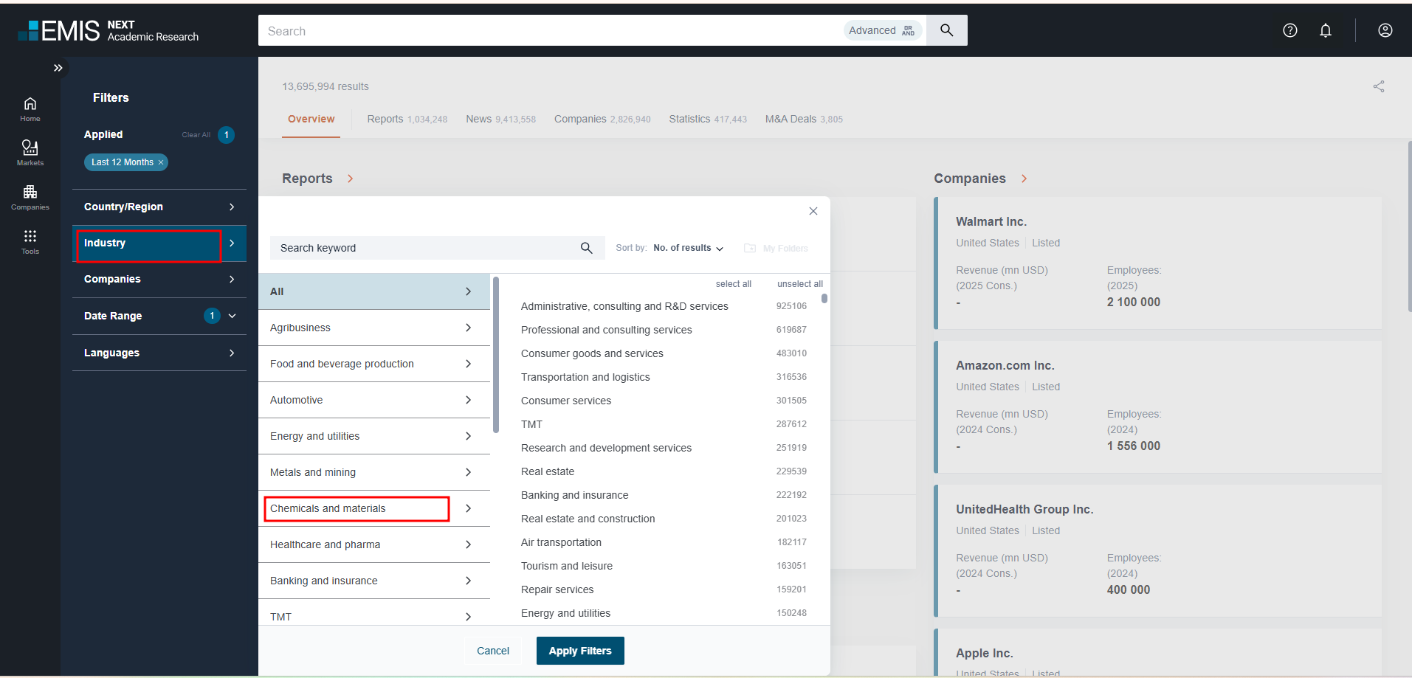
Task: Click the magnifier search button in top bar
Action: point(946,30)
